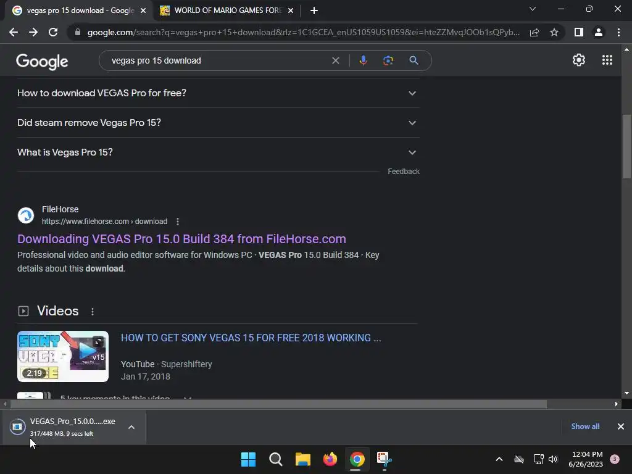Image resolution: width=632 pixels, height=474 pixels.
Task: Close the vegas pro 15 download tab
Action: [143, 10]
